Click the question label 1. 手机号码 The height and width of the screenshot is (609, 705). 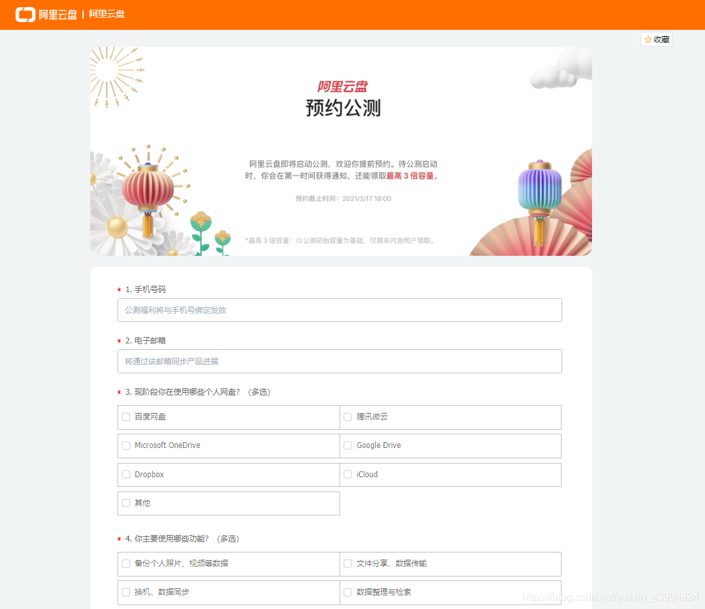pyautogui.click(x=145, y=290)
